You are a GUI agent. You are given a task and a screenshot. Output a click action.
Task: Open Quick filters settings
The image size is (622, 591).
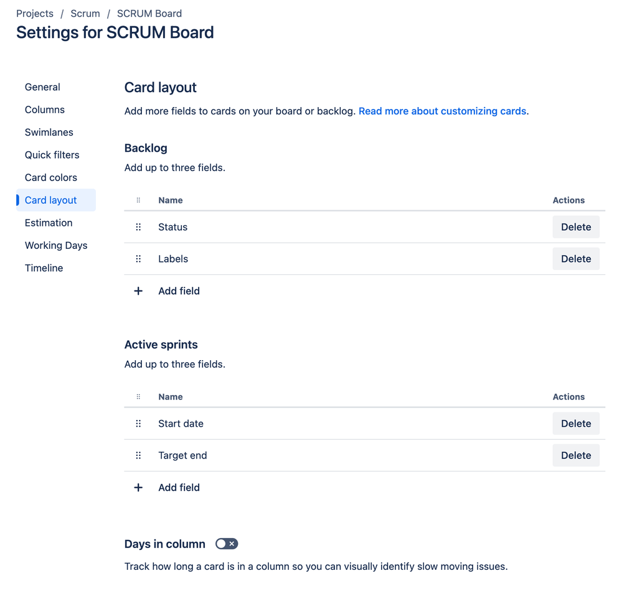tap(52, 154)
